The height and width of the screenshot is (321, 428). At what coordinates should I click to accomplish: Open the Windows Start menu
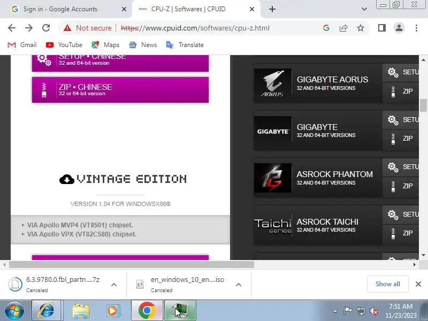coord(14,311)
